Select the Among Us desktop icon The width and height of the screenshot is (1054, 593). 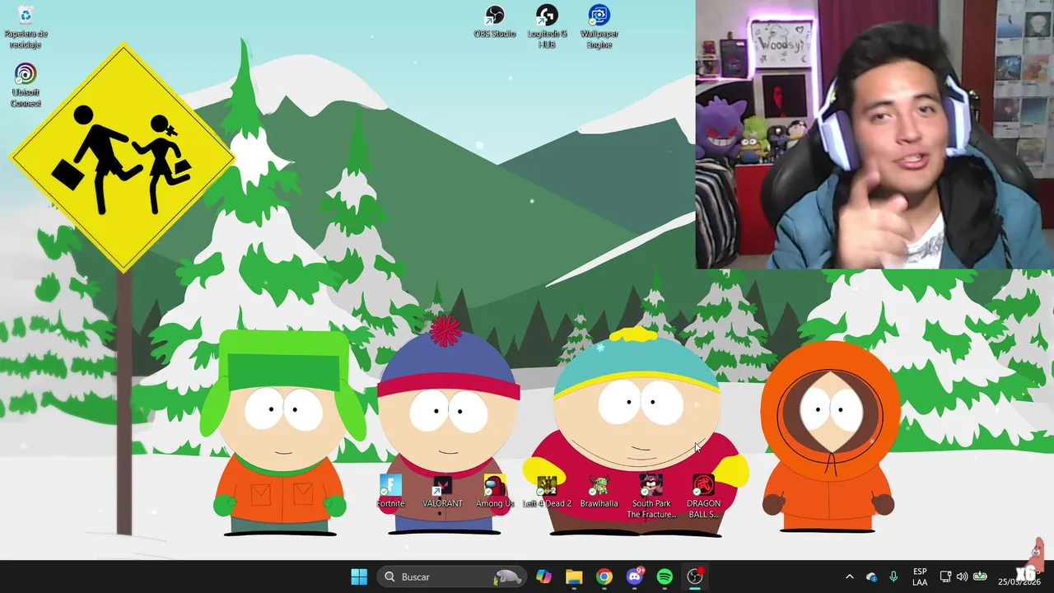[494, 491]
